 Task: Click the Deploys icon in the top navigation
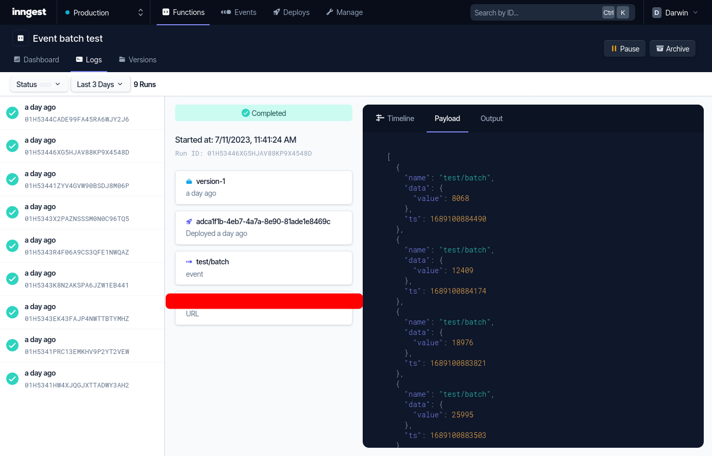[x=276, y=12]
